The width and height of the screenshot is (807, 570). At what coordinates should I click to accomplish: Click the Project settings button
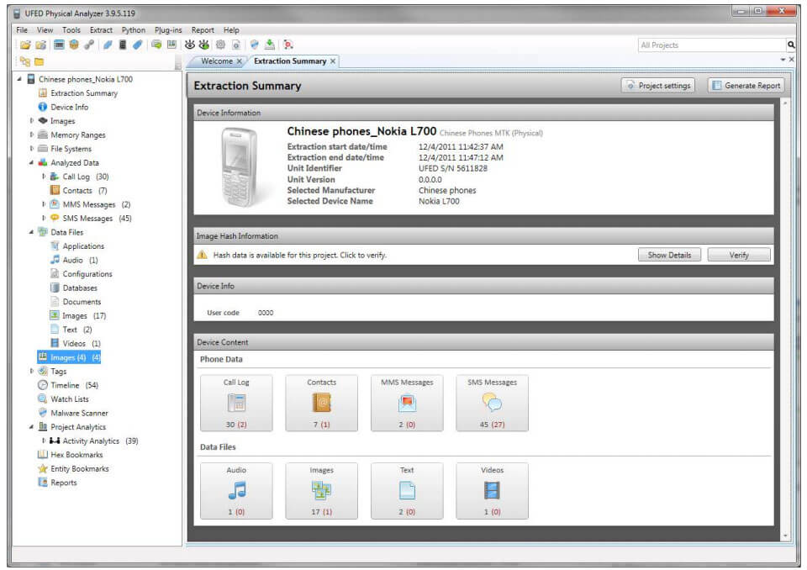657,86
